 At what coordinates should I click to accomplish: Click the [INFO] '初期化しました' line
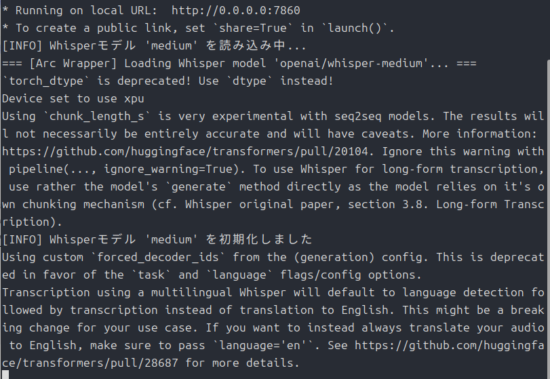click(157, 239)
